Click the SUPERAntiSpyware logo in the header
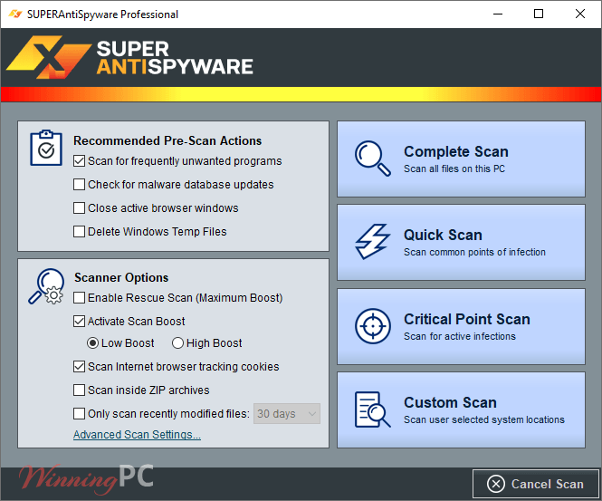This screenshot has width=602, height=501. tap(129, 58)
